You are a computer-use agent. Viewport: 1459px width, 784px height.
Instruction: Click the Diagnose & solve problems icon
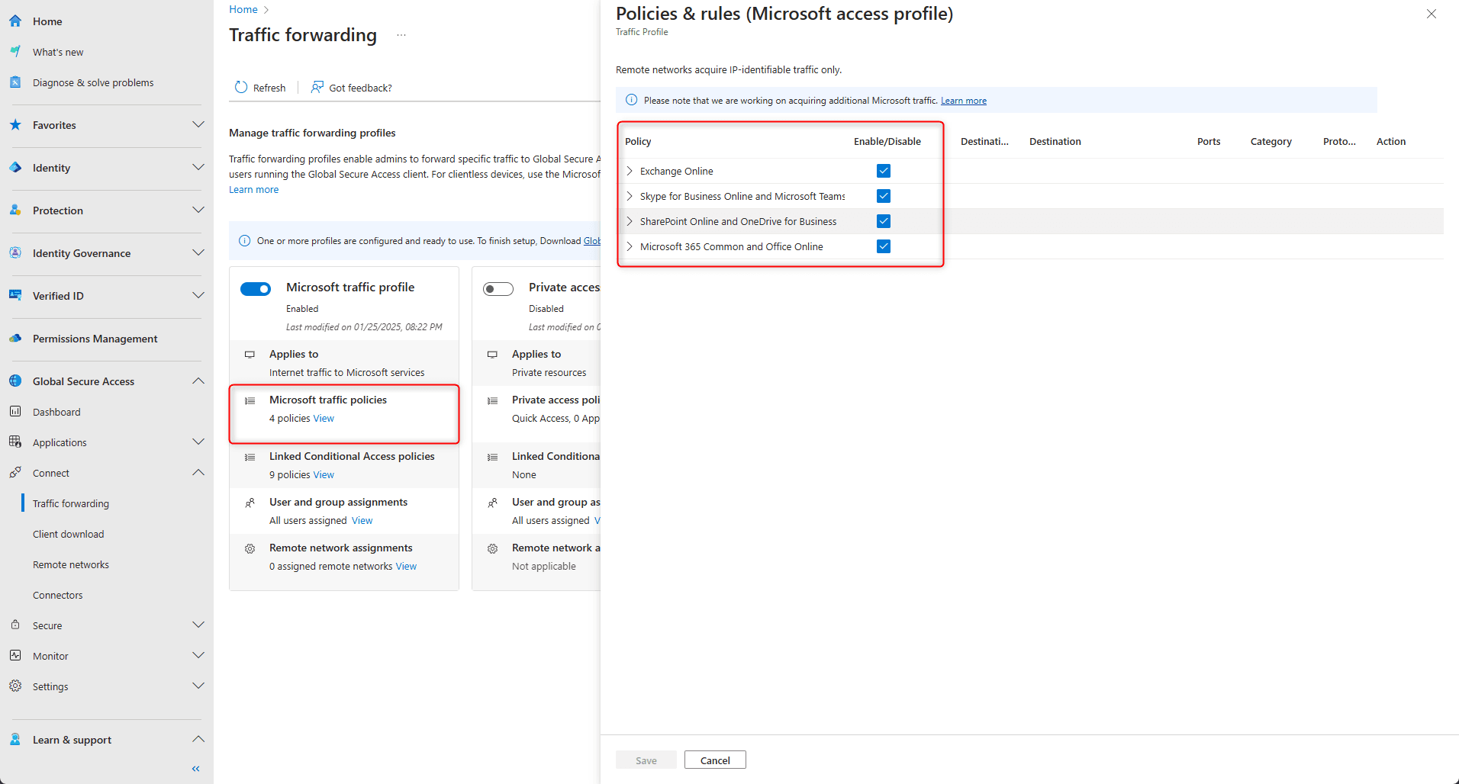pyautogui.click(x=15, y=82)
